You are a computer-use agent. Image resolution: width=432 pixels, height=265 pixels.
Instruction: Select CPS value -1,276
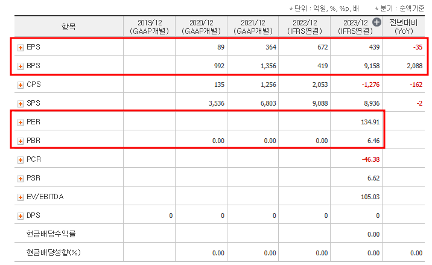[x=370, y=85]
